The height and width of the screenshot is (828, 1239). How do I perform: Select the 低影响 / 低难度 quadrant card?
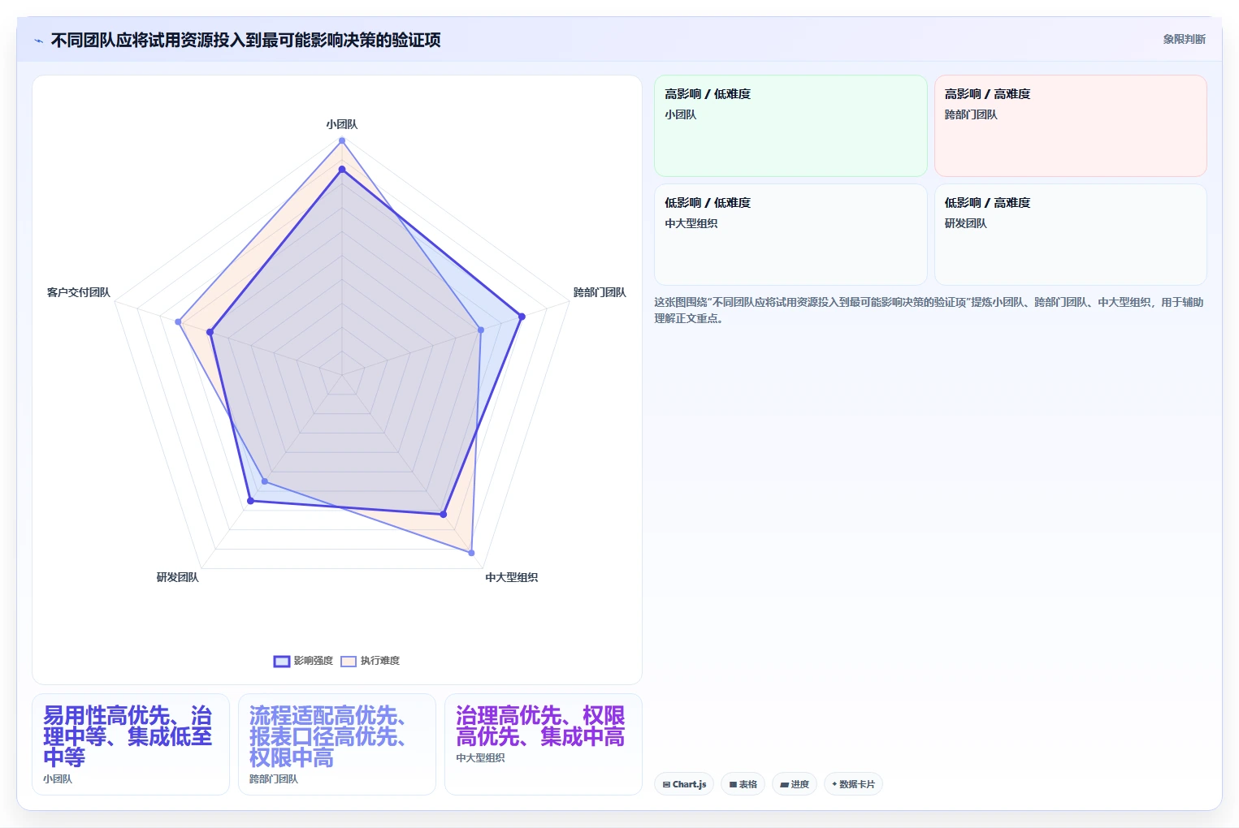791,235
